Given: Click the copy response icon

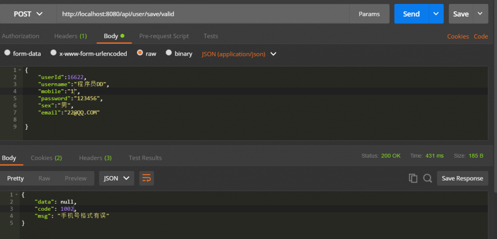Looking at the screenshot, I should 413,179.
